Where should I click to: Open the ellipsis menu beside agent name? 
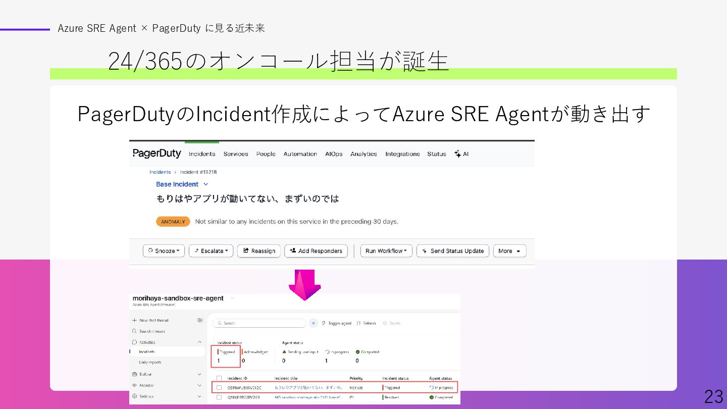(x=233, y=298)
